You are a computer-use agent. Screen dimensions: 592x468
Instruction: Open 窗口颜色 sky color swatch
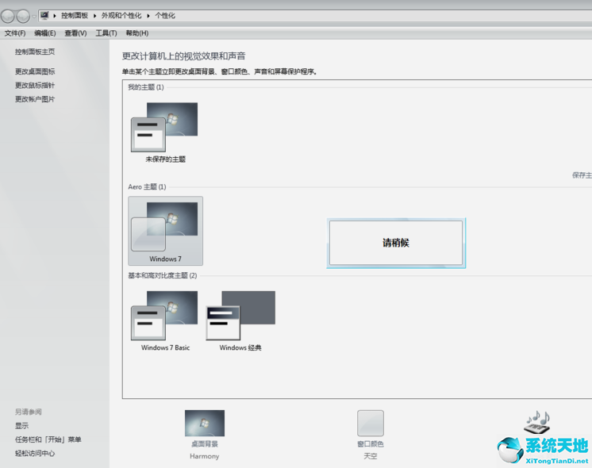pos(371,423)
